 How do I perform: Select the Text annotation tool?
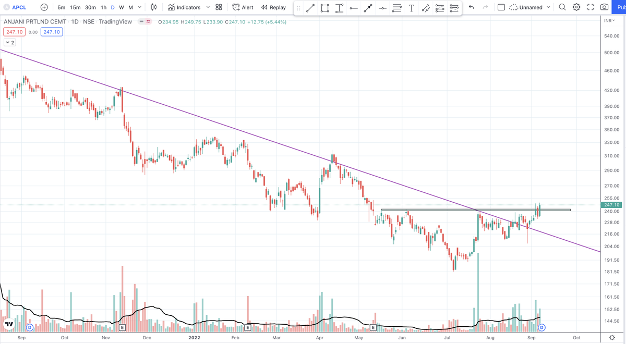(411, 8)
